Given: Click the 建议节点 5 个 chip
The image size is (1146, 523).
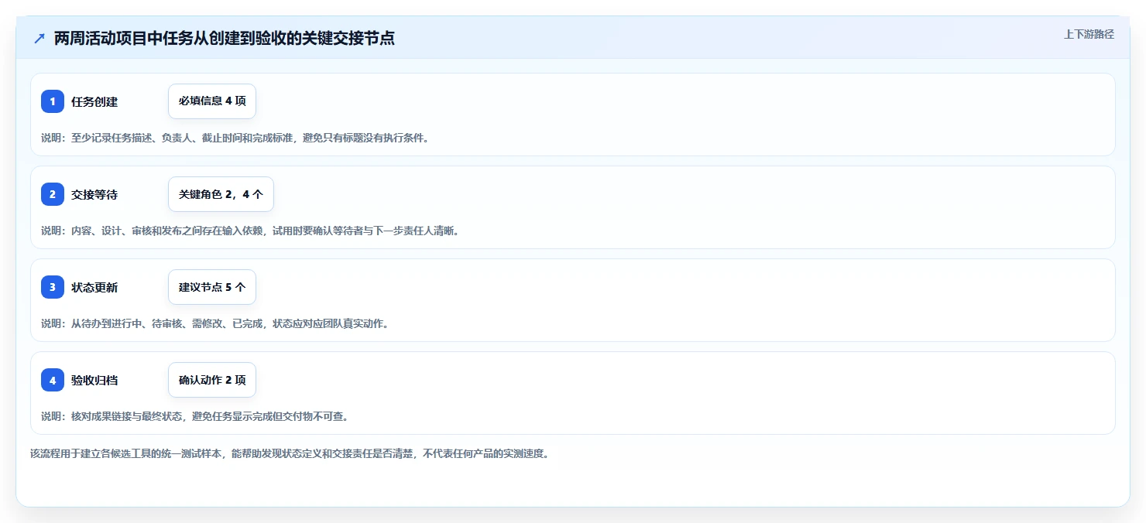Looking at the screenshot, I should pyautogui.click(x=212, y=287).
